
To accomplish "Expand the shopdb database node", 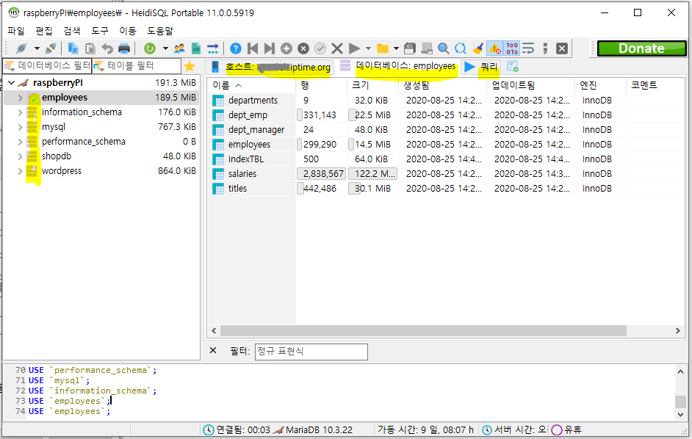I will tap(21, 156).
